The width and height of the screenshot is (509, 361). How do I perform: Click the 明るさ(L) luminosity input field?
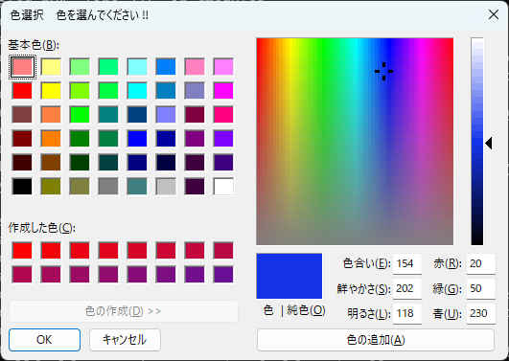(x=407, y=313)
